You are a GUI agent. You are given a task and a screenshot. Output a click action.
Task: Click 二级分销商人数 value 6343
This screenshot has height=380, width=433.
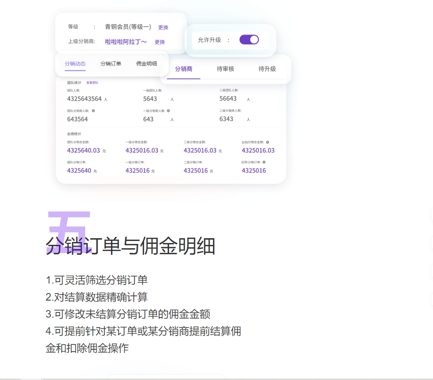(227, 119)
